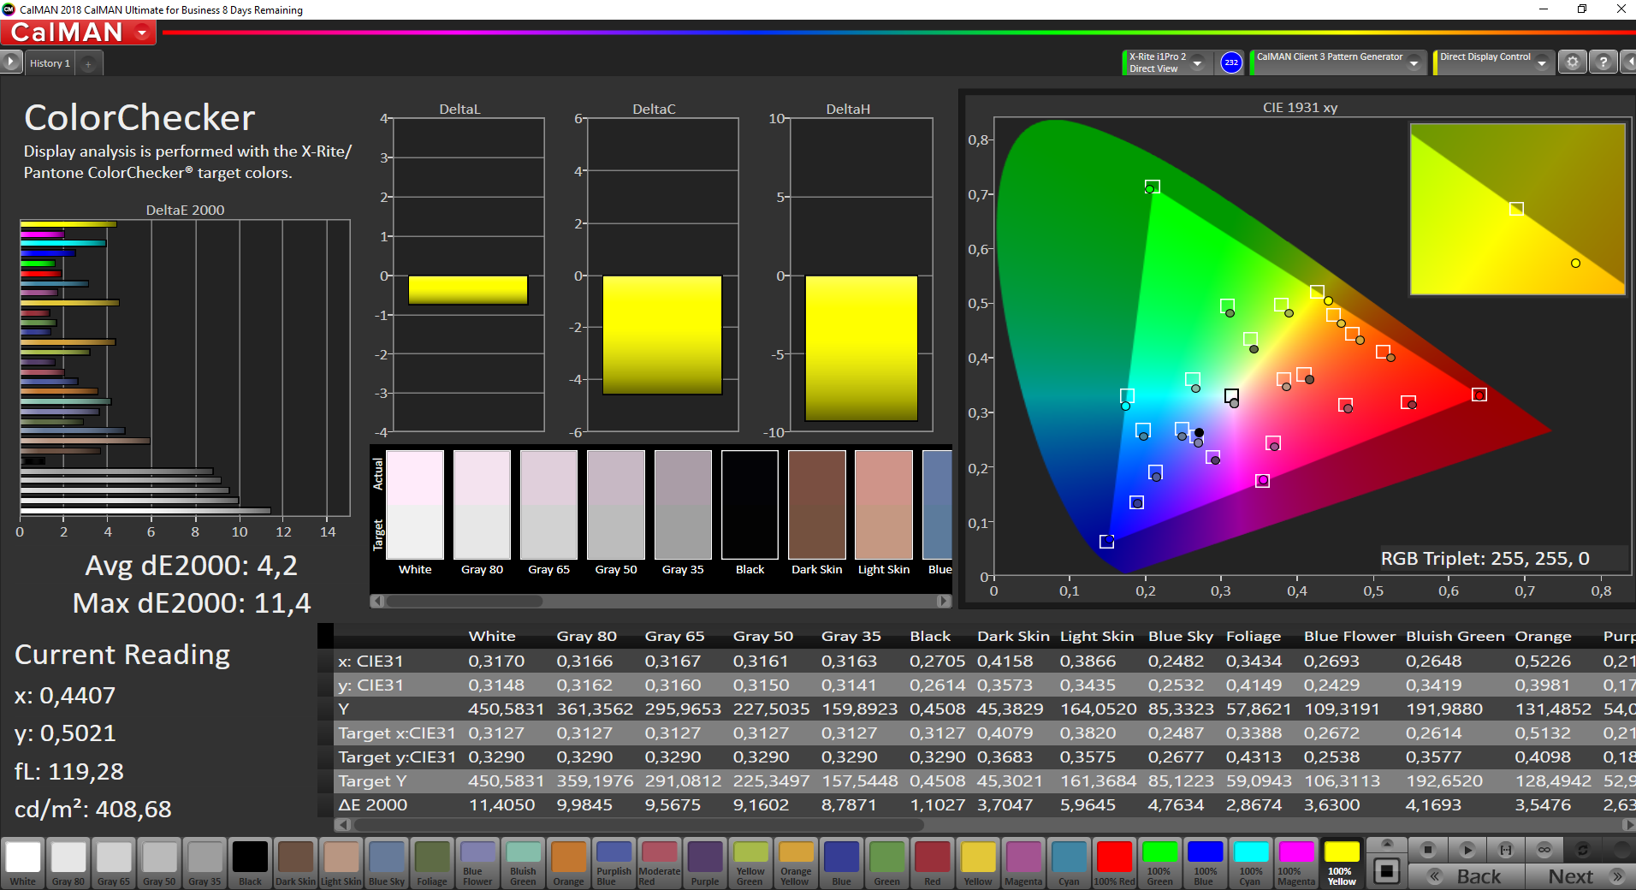Viewport: 1636px width, 890px height.
Task: Select the Gray 50 patch
Action: [159, 863]
